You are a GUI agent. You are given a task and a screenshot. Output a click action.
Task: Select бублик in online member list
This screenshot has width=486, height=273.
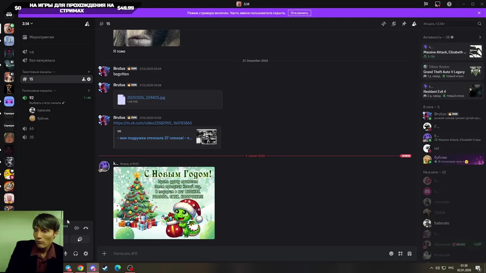[x=452, y=159]
